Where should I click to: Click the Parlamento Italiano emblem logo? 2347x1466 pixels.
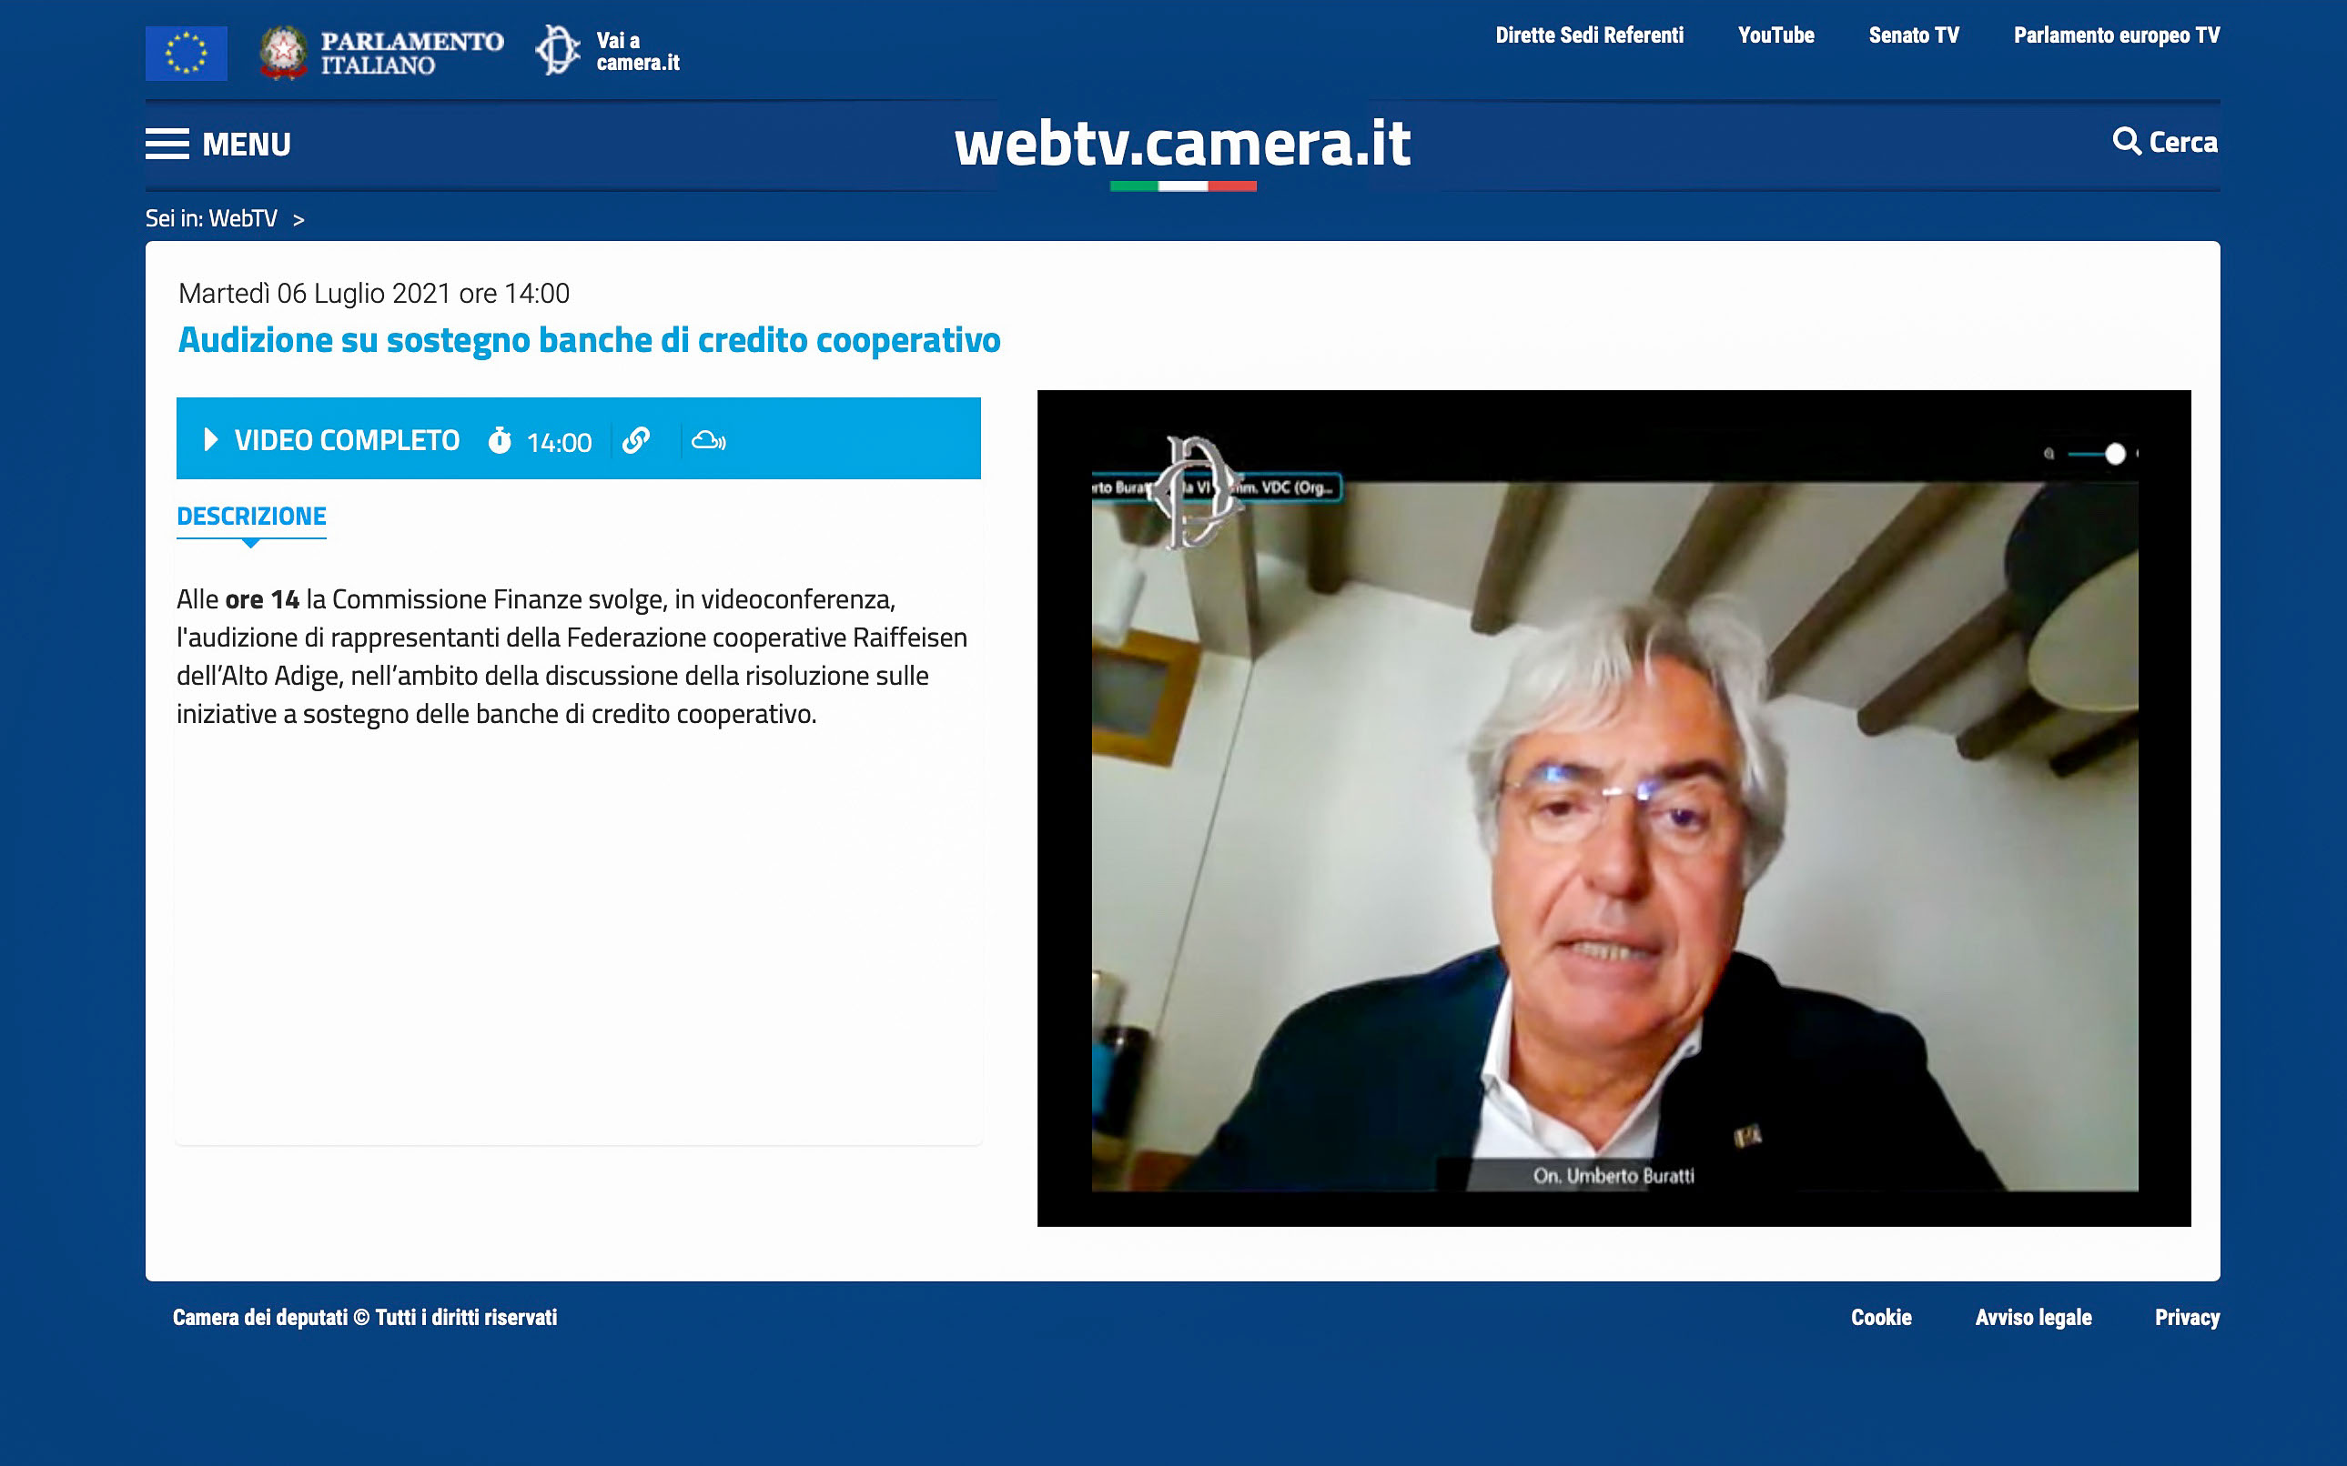coord(283,53)
